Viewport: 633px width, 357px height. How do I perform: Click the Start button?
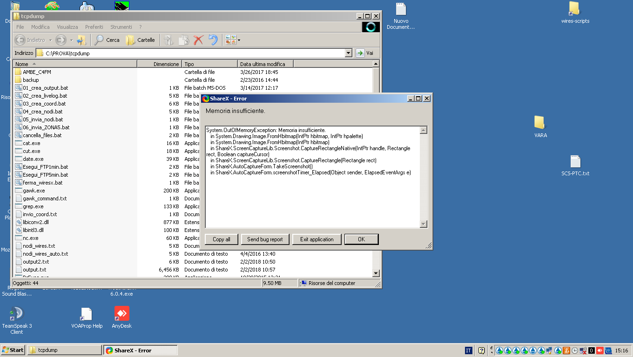pos(13,350)
